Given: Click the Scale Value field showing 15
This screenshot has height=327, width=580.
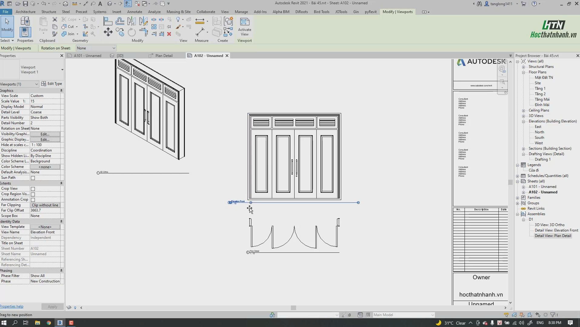Looking at the screenshot, I should tap(45, 102).
